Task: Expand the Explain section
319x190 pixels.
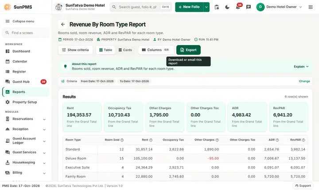Action: coord(301,67)
